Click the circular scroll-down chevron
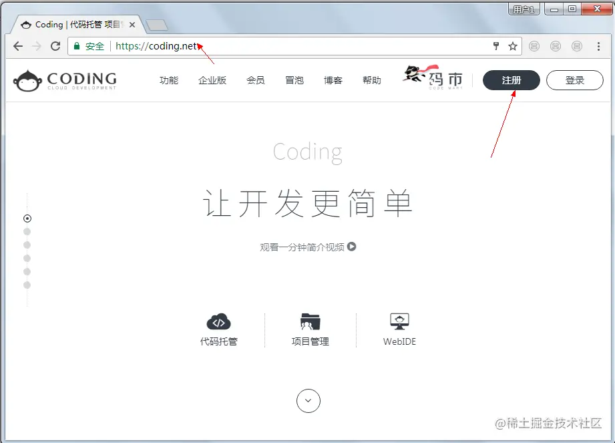615x443 pixels. pos(309,401)
